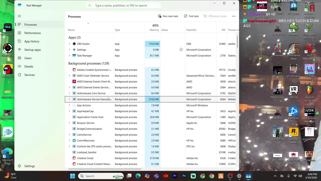
Task: Open Task Manager Settings in sidebar
Action: coord(39,166)
